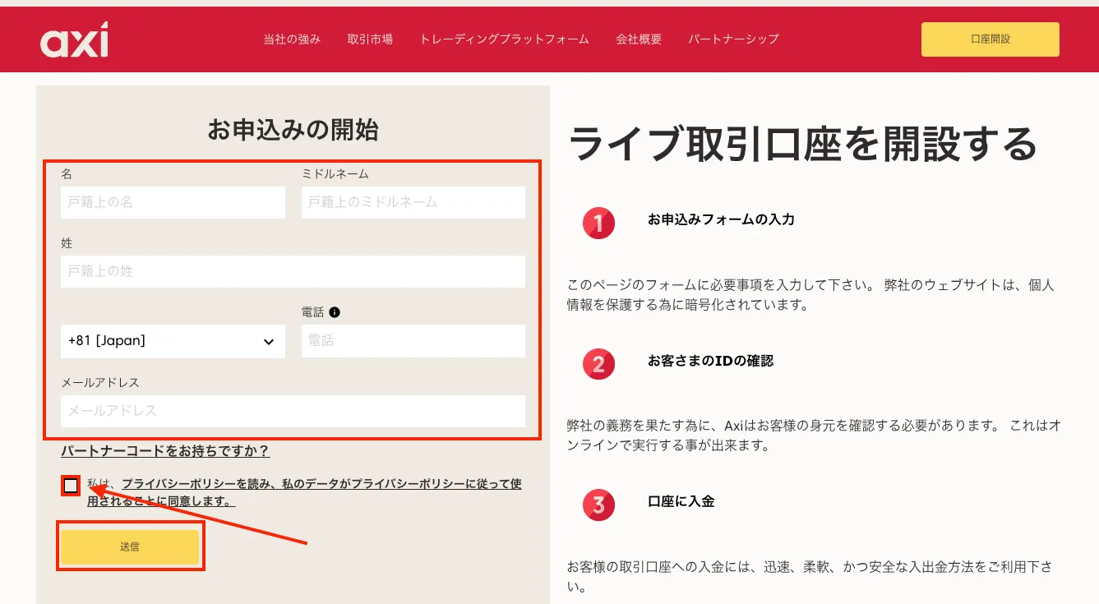Click the Axi logo
Image resolution: width=1099 pixels, height=604 pixels.
pos(74,39)
